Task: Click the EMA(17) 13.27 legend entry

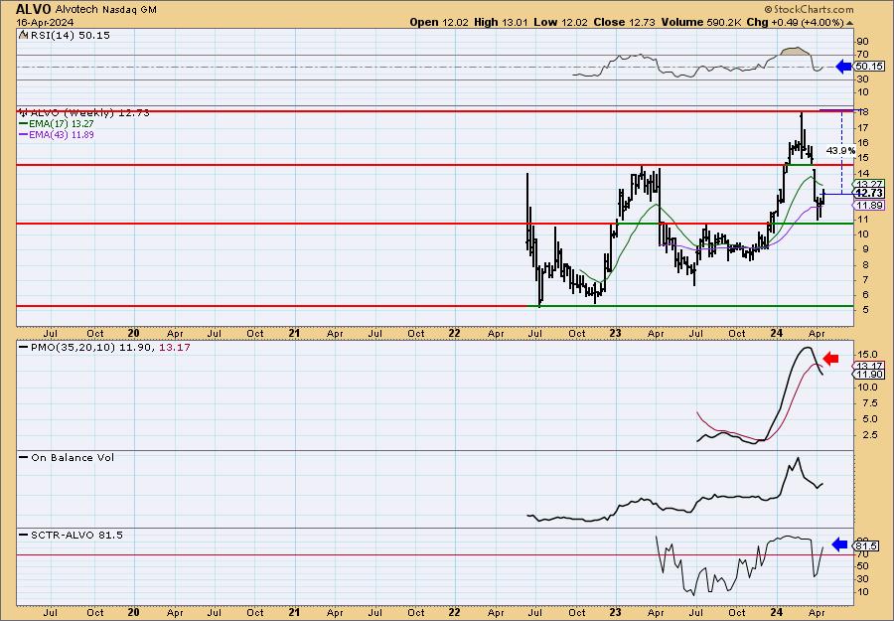Action: [x=61, y=124]
